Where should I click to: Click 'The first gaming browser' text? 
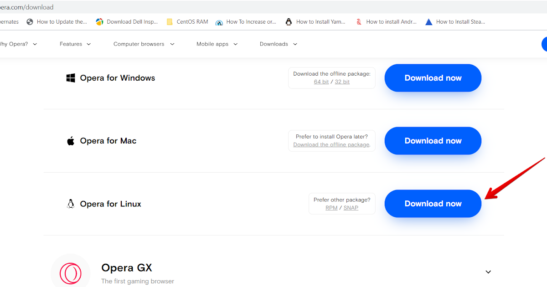pyautogui.click(x=138, y=281)
